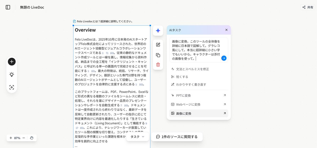The image size is (317, 148).
Task: Select the hand pan tool
Action: 32,138
